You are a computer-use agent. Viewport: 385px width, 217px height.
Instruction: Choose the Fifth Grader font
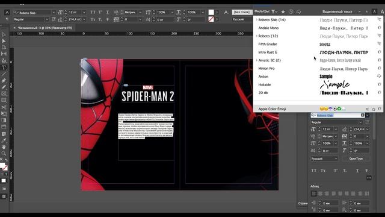(268, 44)
